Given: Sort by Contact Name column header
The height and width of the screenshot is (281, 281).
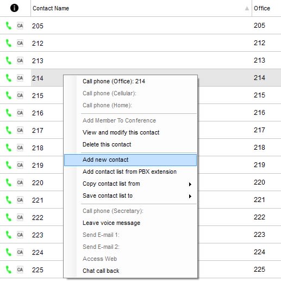Looking at the screenshot, I should [x=141, y=8].
